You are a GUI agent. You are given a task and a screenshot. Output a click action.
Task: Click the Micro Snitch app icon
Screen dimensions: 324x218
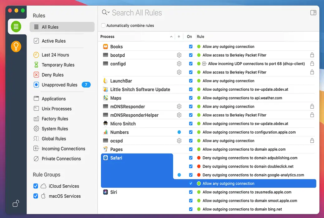coord(106,124)
